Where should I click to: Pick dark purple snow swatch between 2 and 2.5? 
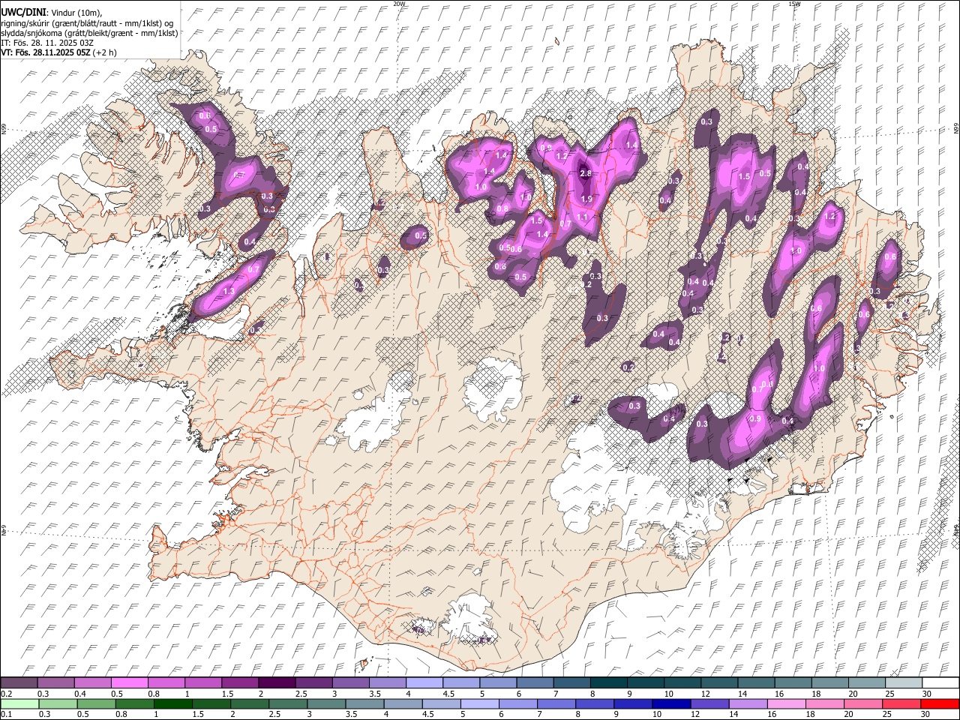[277, 682]
